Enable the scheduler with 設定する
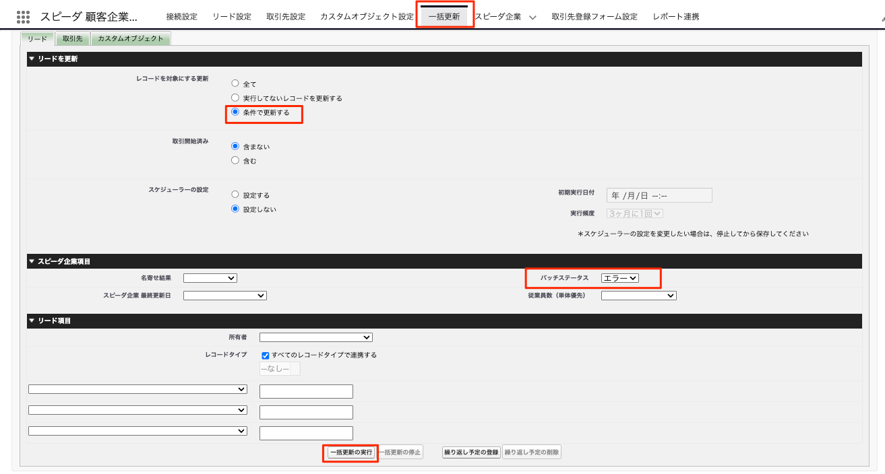Image resolution: width=885 pixels, height=474 pixels. pos(235,195)
